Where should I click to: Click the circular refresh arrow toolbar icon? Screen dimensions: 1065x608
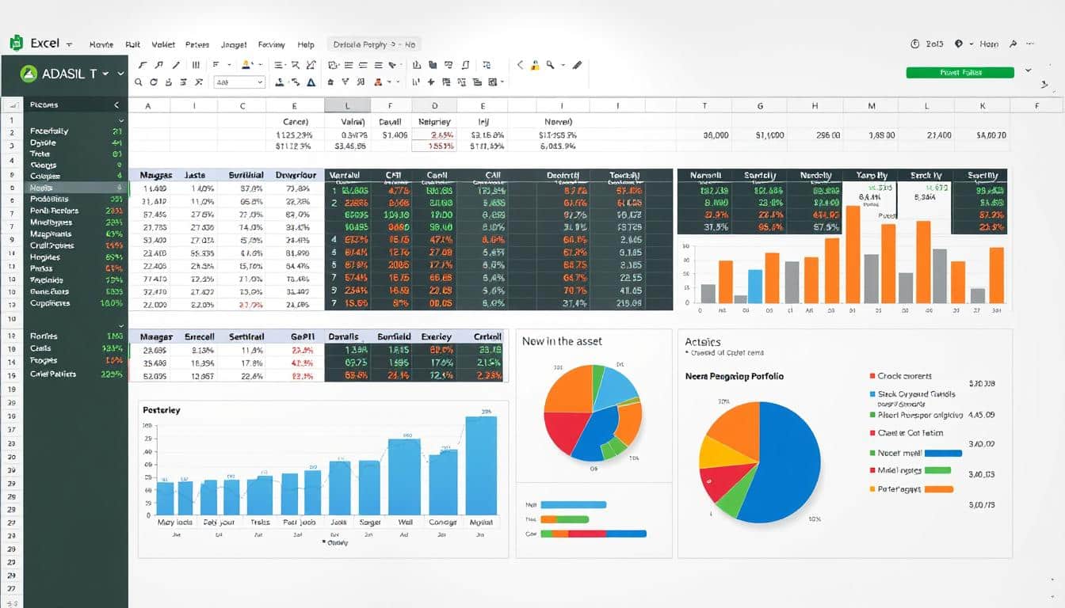point(154,82)
